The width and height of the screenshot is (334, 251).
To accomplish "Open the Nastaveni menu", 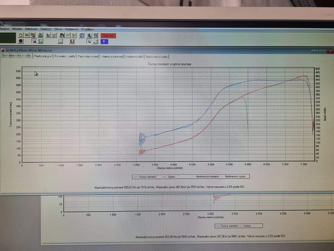I will (x=72, y=29).
